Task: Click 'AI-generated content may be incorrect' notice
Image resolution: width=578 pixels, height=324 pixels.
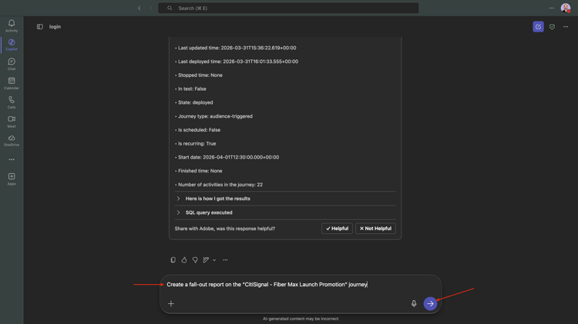Action: pos(301,319)
